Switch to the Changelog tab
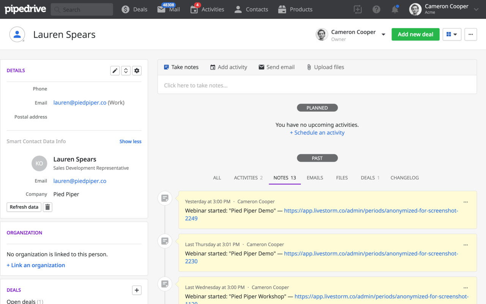This screenshot has height=304, width=486. (404, 178)
